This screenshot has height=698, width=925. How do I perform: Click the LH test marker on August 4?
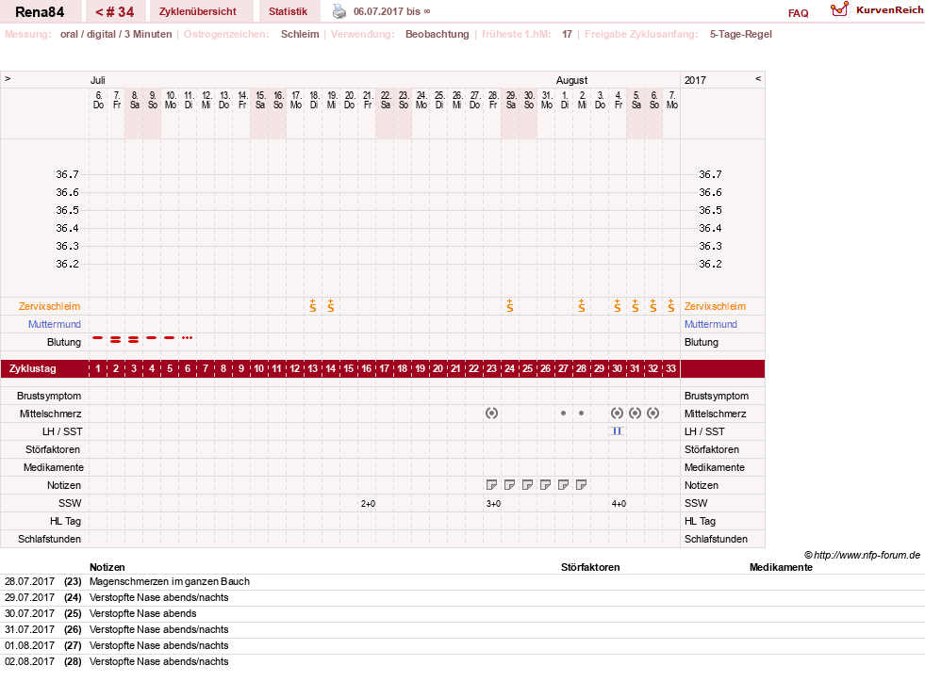tap(617, 430)
